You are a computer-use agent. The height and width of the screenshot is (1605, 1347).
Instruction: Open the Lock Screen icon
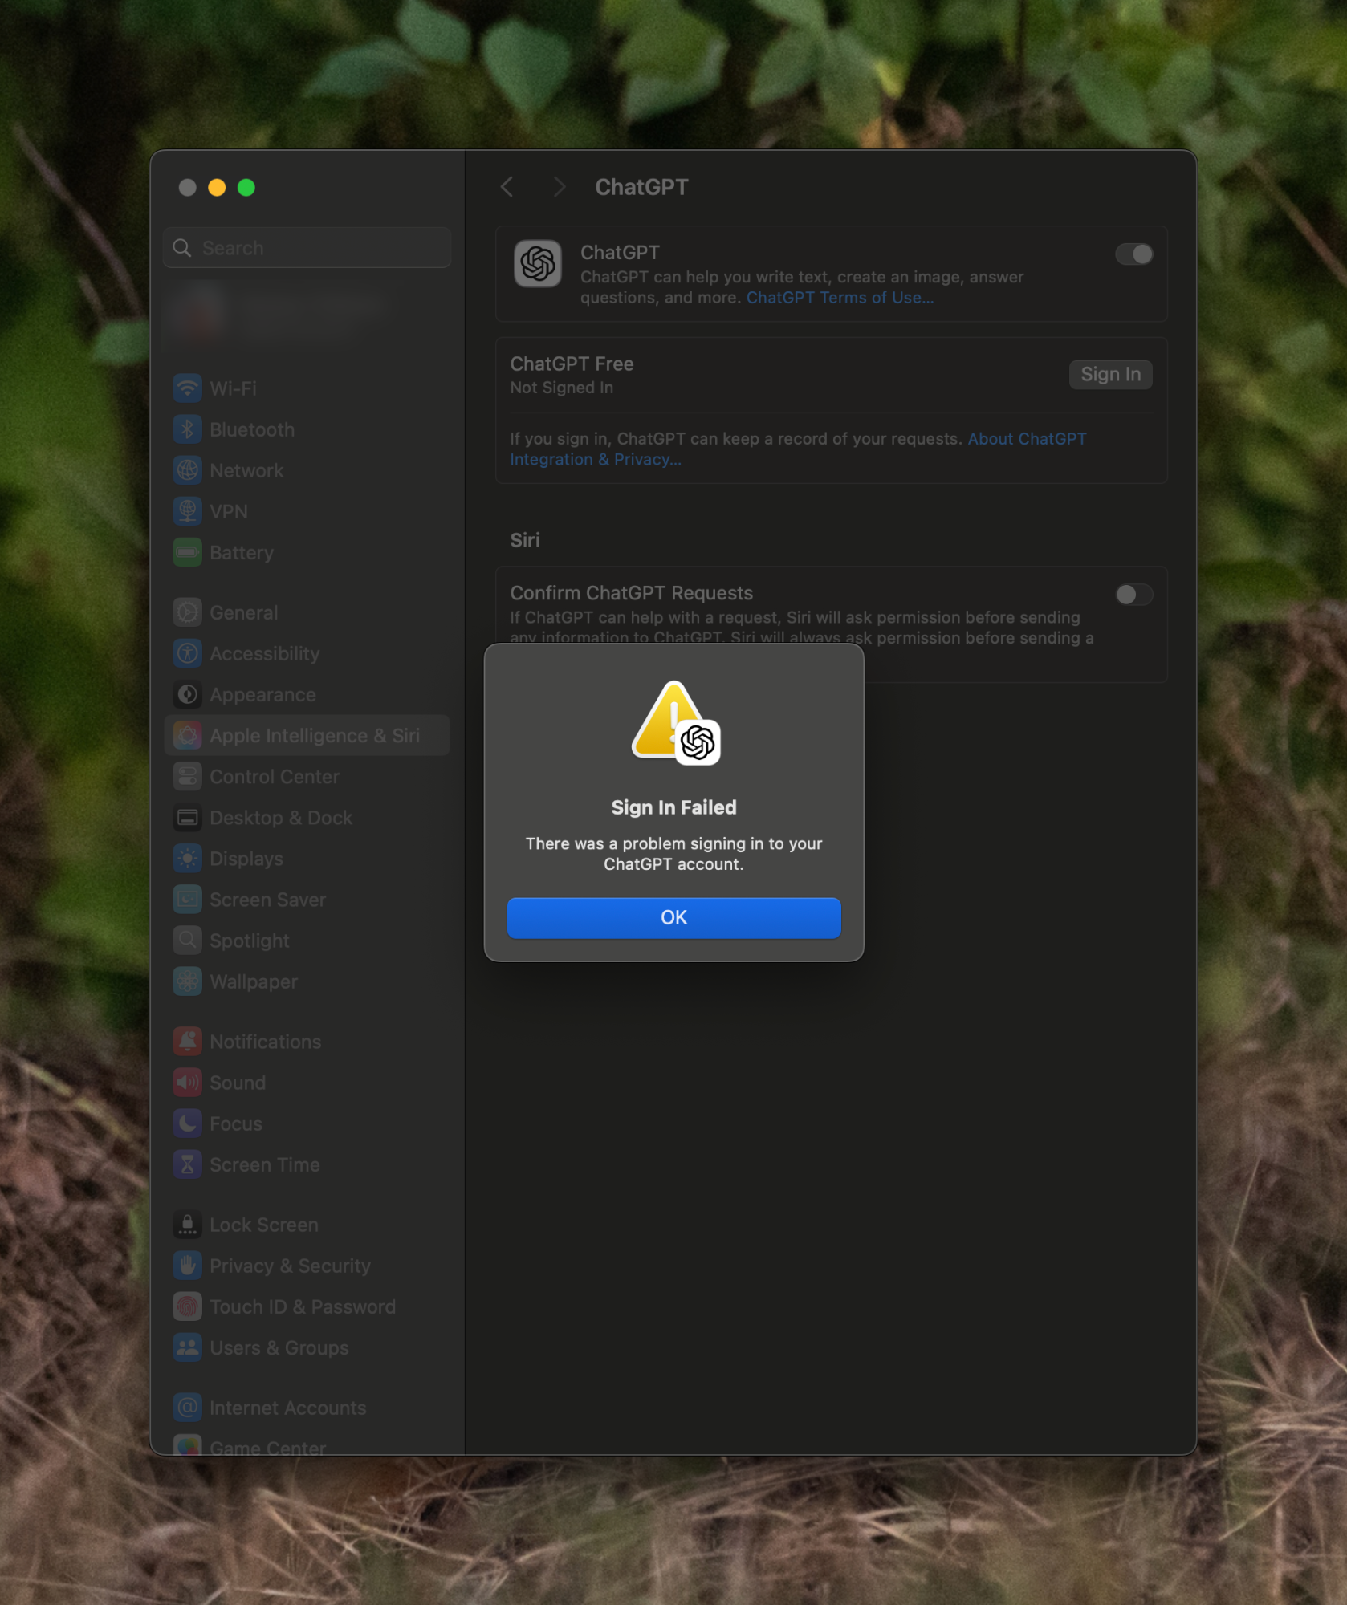click(x=187, y=1225)
